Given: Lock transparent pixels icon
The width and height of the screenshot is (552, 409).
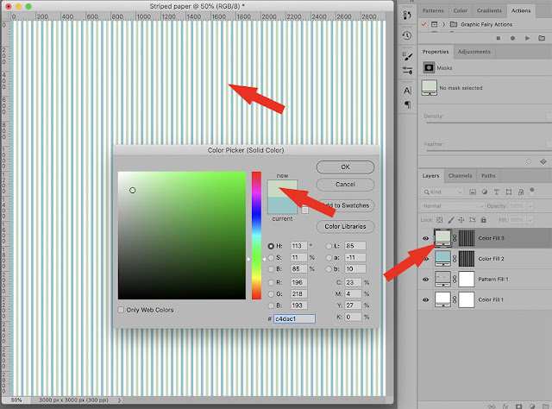Looking at the screenshot, I should coord(439,220).
